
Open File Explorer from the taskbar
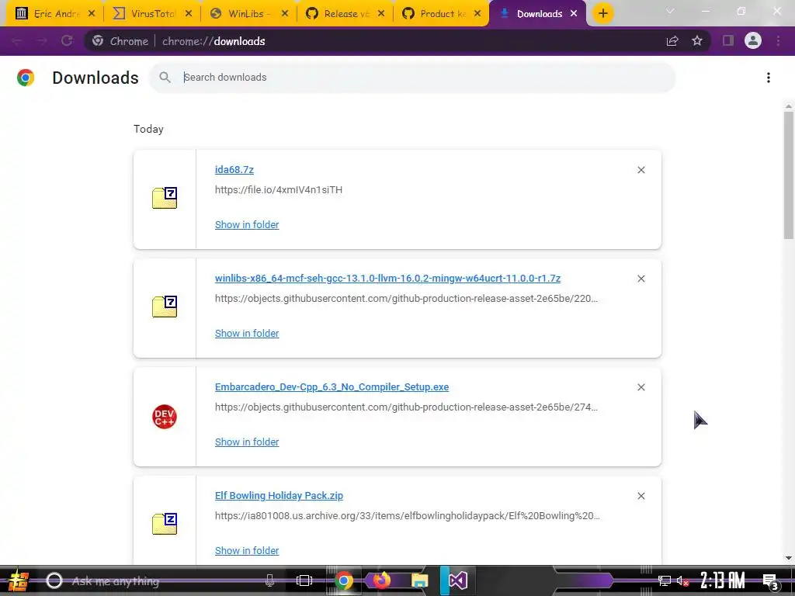pyautogui.click(x=420, y=580)
